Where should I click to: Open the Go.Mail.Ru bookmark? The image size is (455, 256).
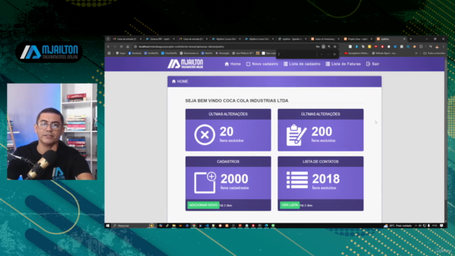151,53
